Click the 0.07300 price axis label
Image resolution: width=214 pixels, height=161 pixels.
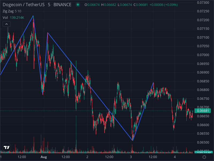click(203, 2)
